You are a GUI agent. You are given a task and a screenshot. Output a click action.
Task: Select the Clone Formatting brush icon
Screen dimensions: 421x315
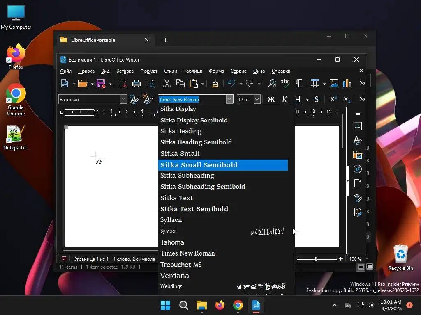[215, 84]
